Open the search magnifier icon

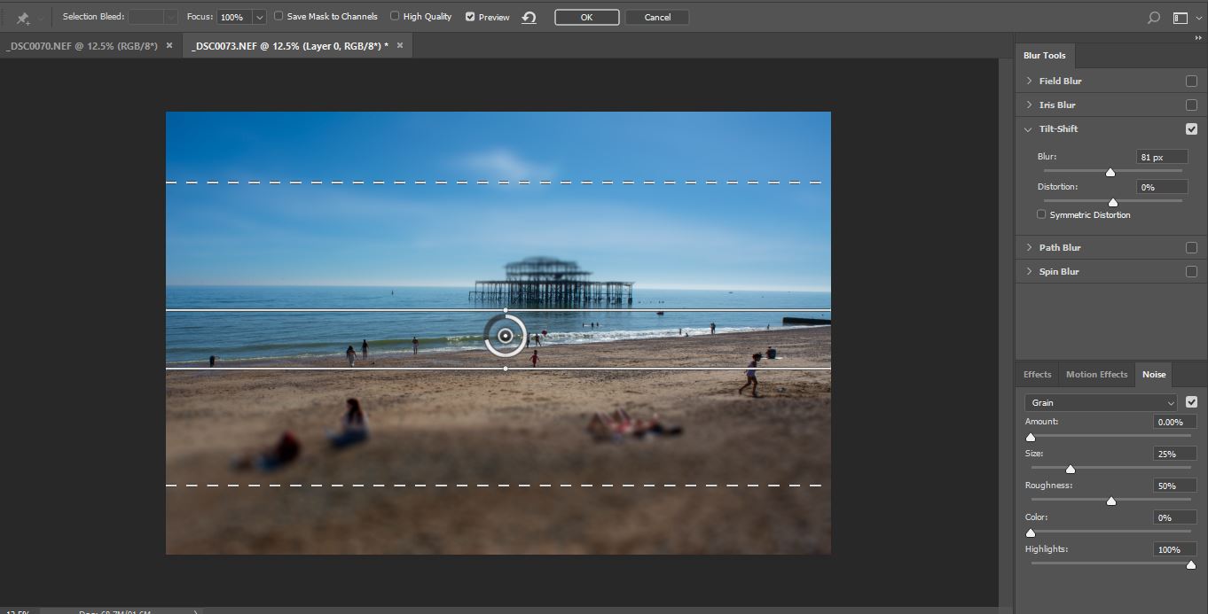[1153, 18]
